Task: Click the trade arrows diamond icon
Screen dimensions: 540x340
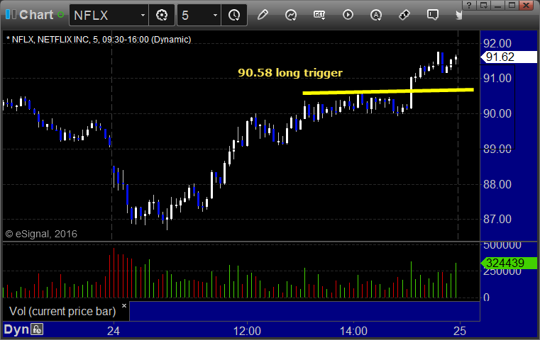Action: tap(404, 15)
